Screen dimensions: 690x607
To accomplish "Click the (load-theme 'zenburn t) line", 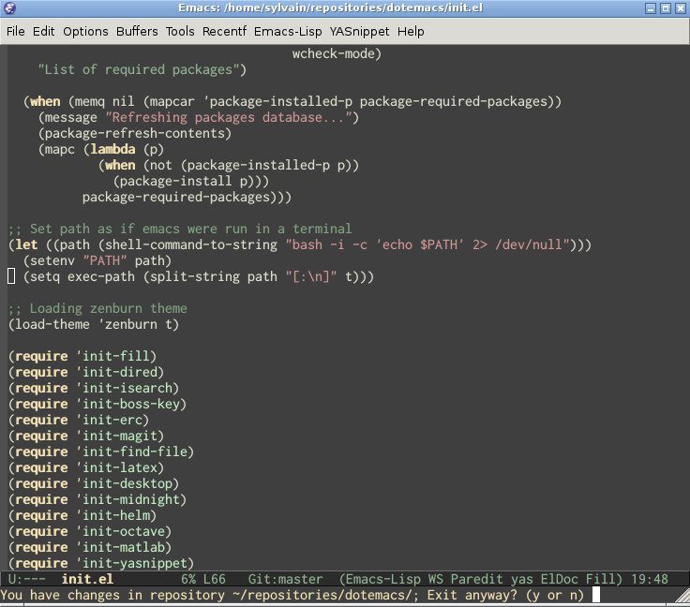I will [94, 324].
